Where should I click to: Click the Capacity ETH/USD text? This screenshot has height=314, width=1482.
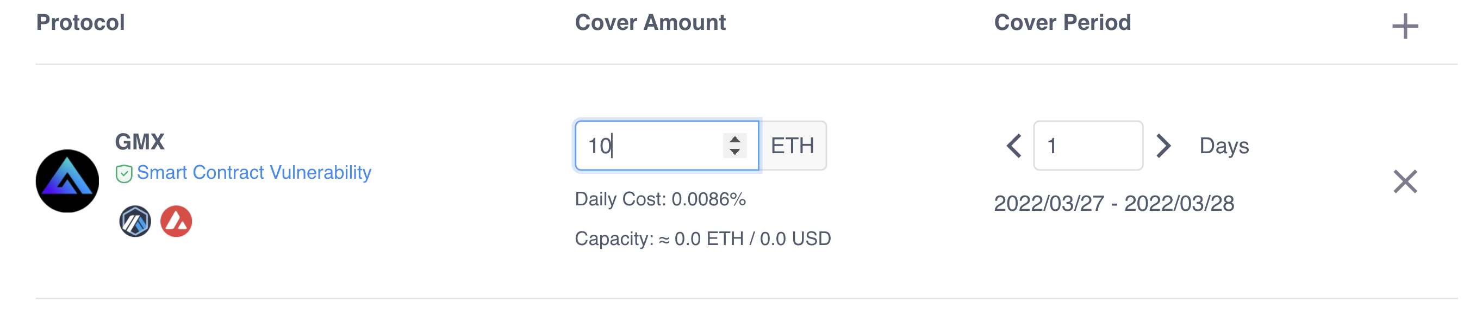[x=702, y=238]
